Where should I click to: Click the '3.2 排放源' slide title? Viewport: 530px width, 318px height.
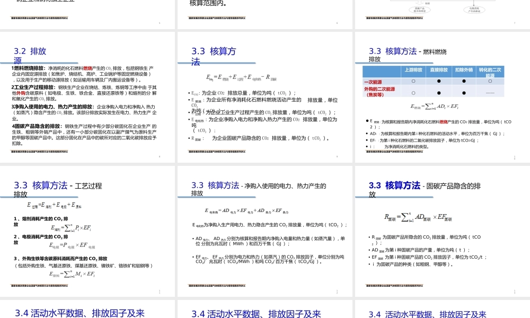(x=30, y=56)
